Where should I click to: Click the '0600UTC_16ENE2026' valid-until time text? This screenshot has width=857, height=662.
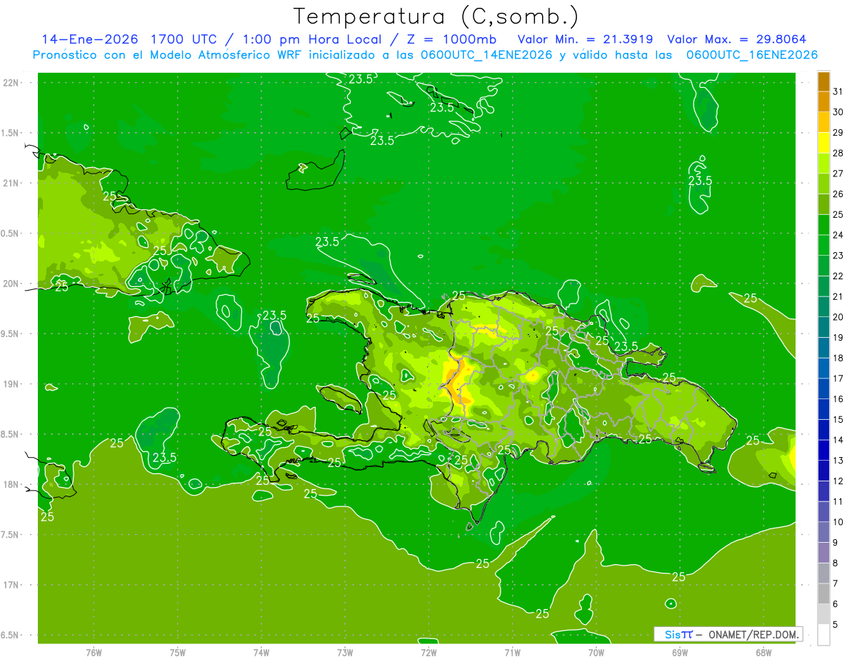pos(751,55)
